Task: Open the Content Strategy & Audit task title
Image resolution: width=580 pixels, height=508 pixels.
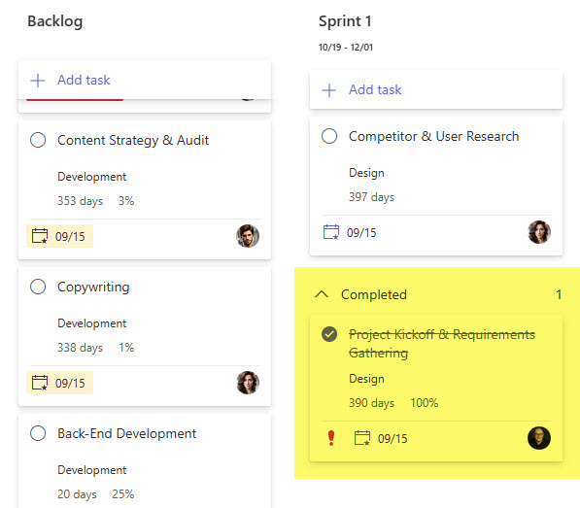Action: [133, 141]
